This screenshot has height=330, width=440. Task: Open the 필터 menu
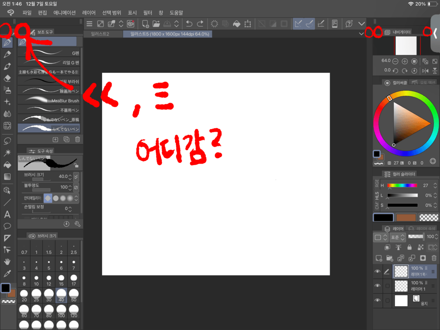148,13
